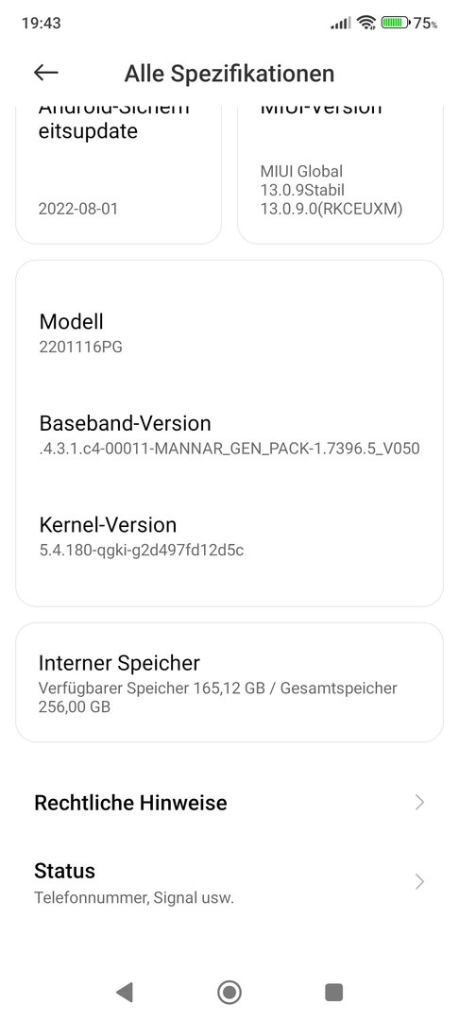Open the Status entry chevron
Viewport: 459px width, 1020px height.
point(420,882)
